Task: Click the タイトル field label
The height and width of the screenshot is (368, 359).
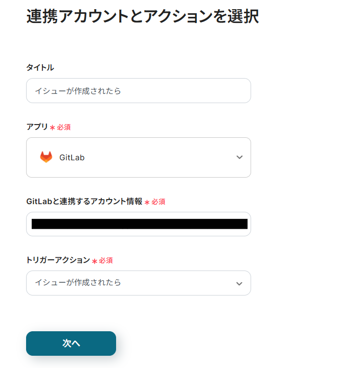Action: tap(40, 67)
